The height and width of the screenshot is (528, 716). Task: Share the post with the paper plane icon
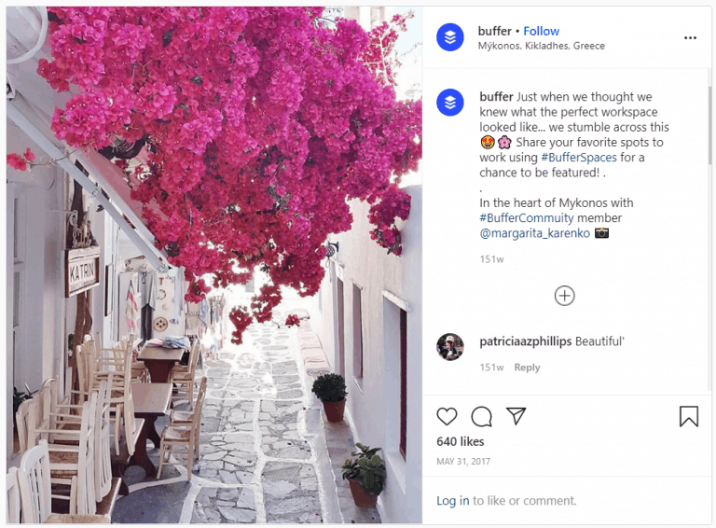516,416
